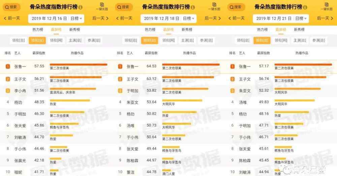Select 参演[总] filter, December 16 panel
The image size is (337, 176).
tap(94, 40)
